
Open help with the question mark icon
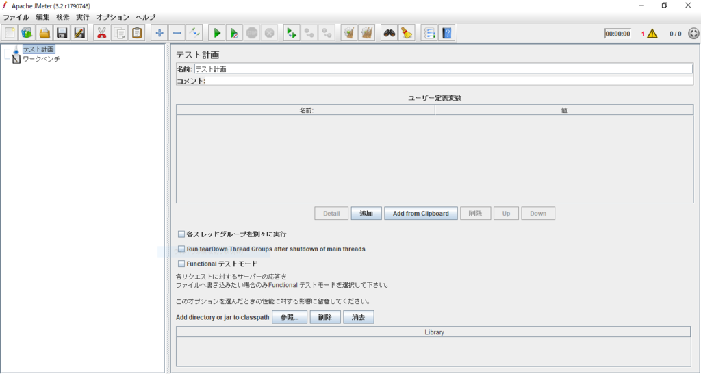click(x=446, y=33)
